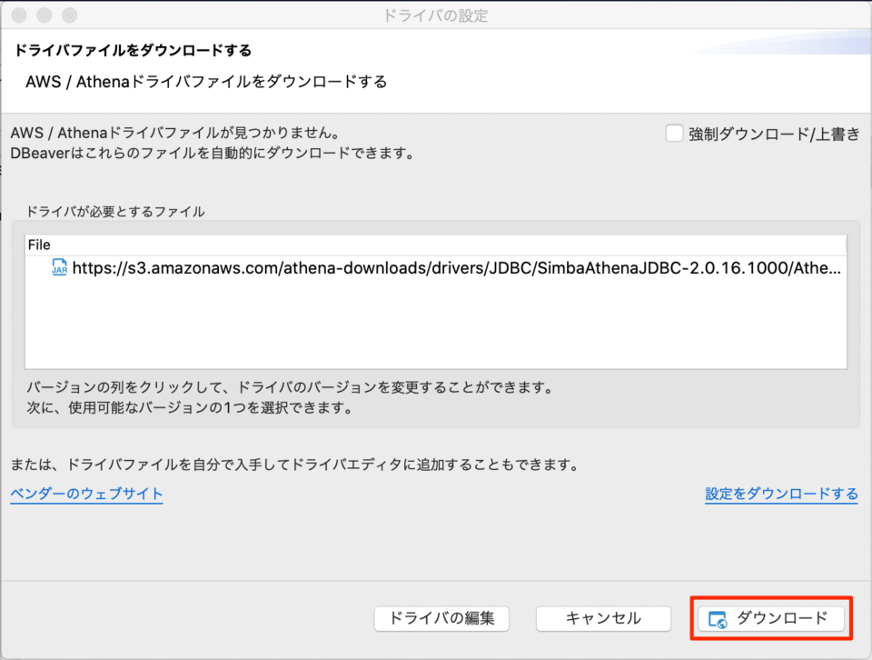Enable the 強制ダウンロード/上書き checkbox
872x660 pixels.
point(674,134)
